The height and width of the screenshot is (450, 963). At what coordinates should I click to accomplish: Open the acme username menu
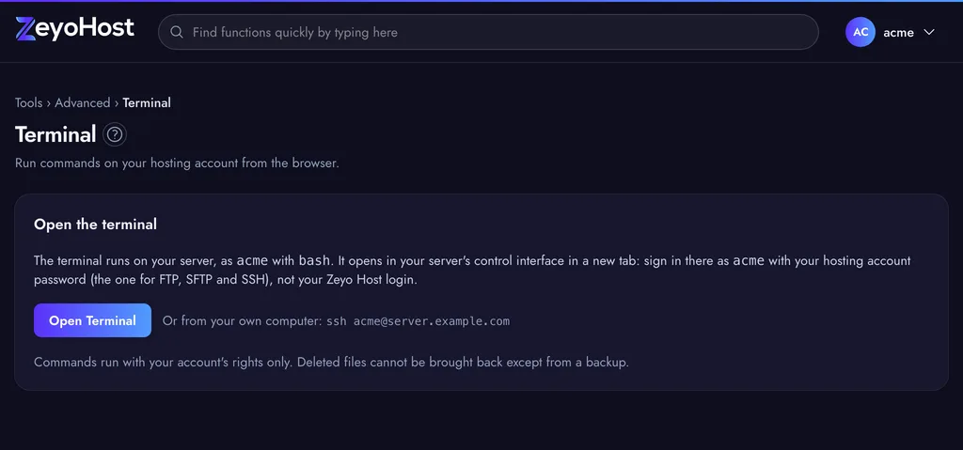pyautogui.click(x=898, y=33)
